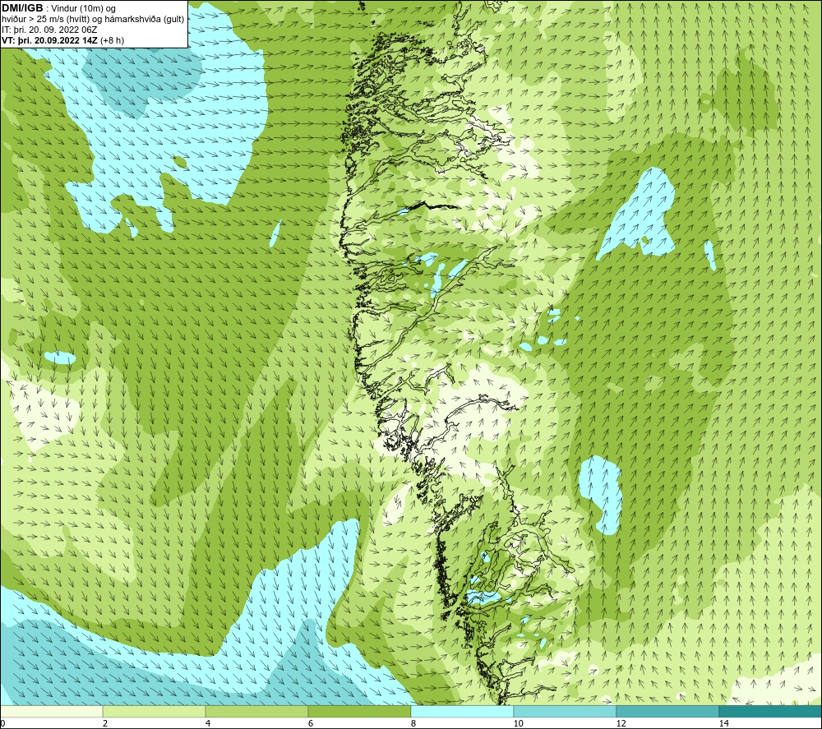822x729 pixels.
Task: Click the legend scale label '12'
Action: point(621,724)
